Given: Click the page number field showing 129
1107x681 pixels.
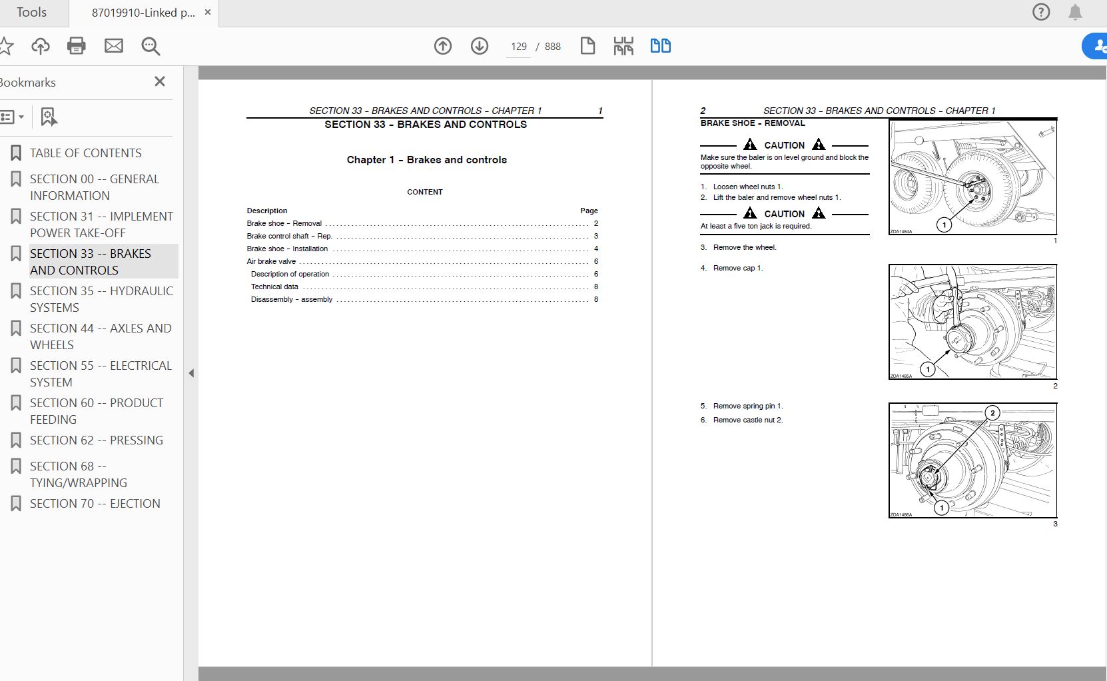Looking at the screenshot, I should click(x=518, y=47).
